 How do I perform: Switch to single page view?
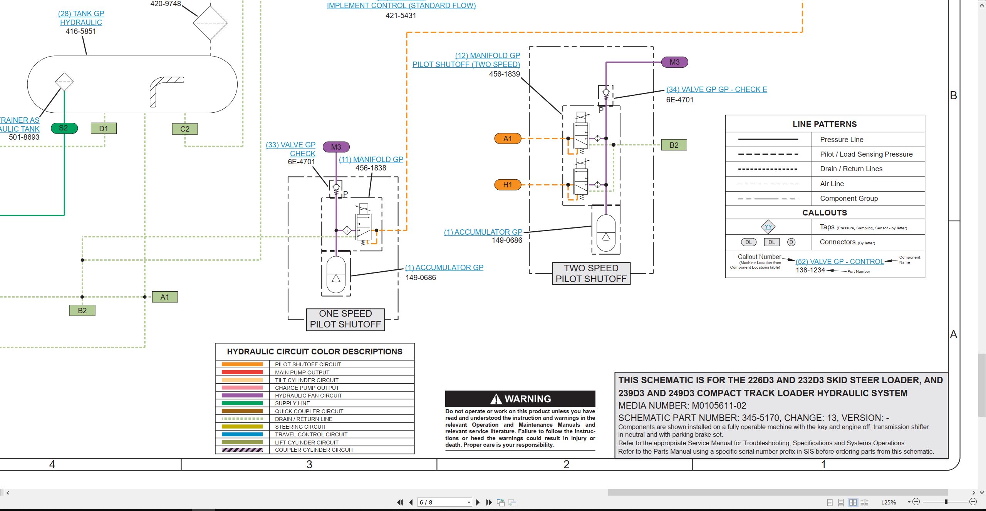(x=830, y=502)
